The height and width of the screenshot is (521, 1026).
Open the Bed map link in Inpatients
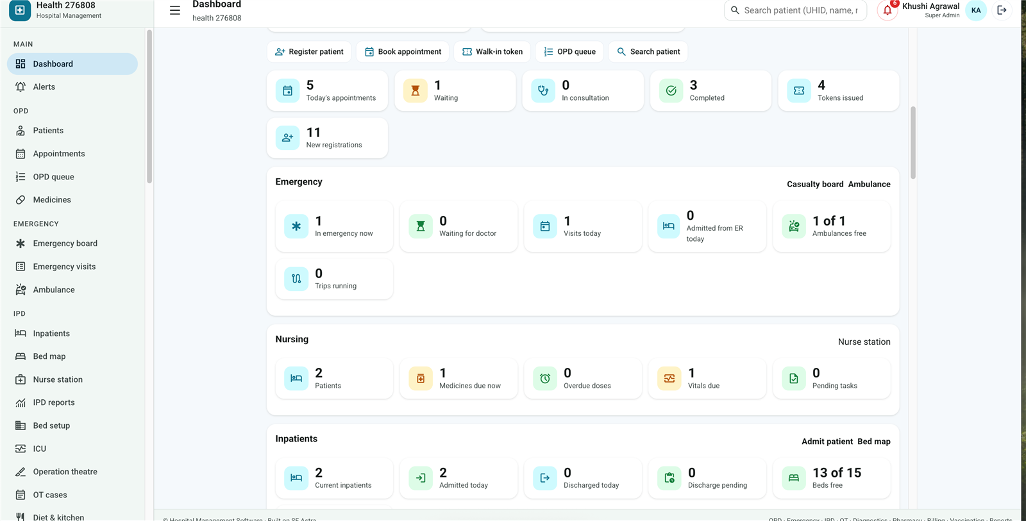coord(874,442)
